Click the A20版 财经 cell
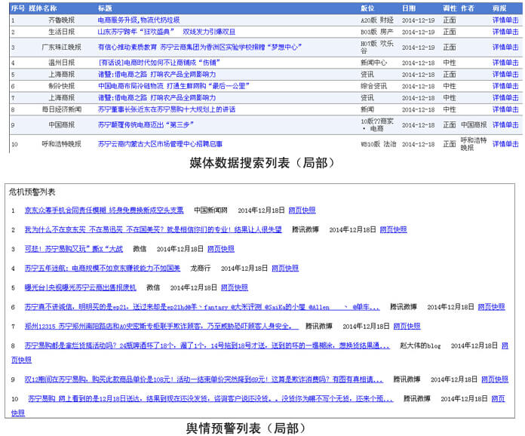 [x=377, y=20]
